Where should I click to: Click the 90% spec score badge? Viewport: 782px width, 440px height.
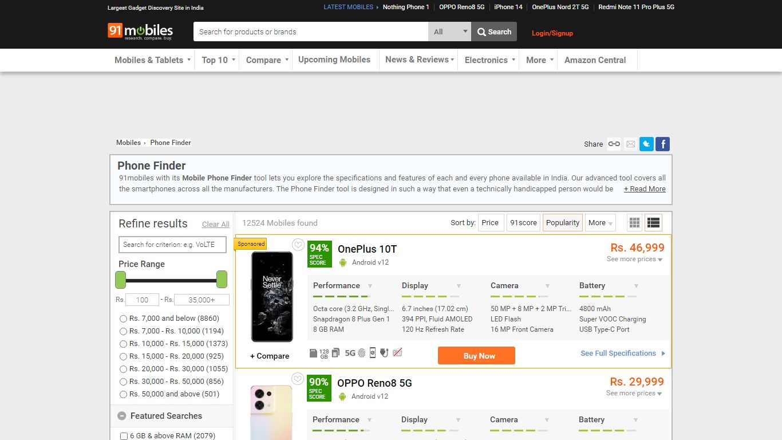coord(319,388)
